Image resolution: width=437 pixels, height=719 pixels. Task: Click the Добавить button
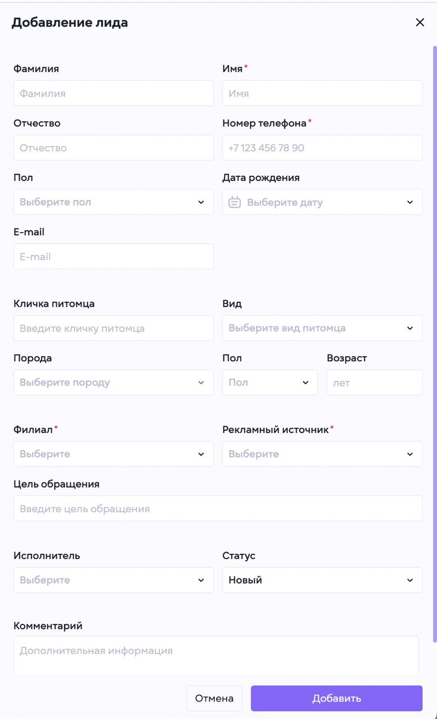337,699
